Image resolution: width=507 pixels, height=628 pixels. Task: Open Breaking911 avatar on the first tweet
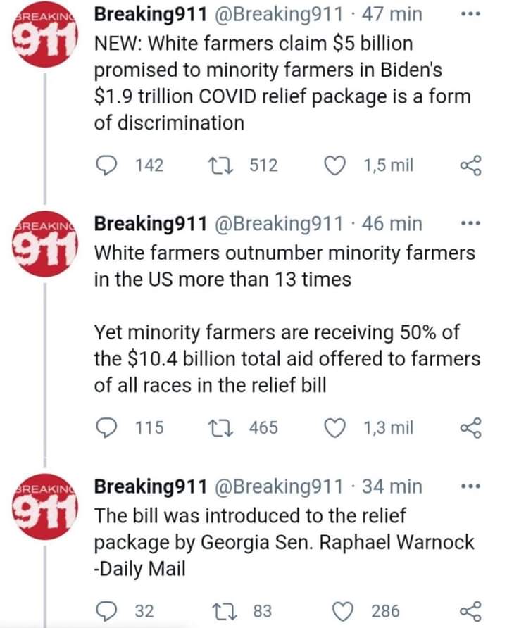[45, 35]
